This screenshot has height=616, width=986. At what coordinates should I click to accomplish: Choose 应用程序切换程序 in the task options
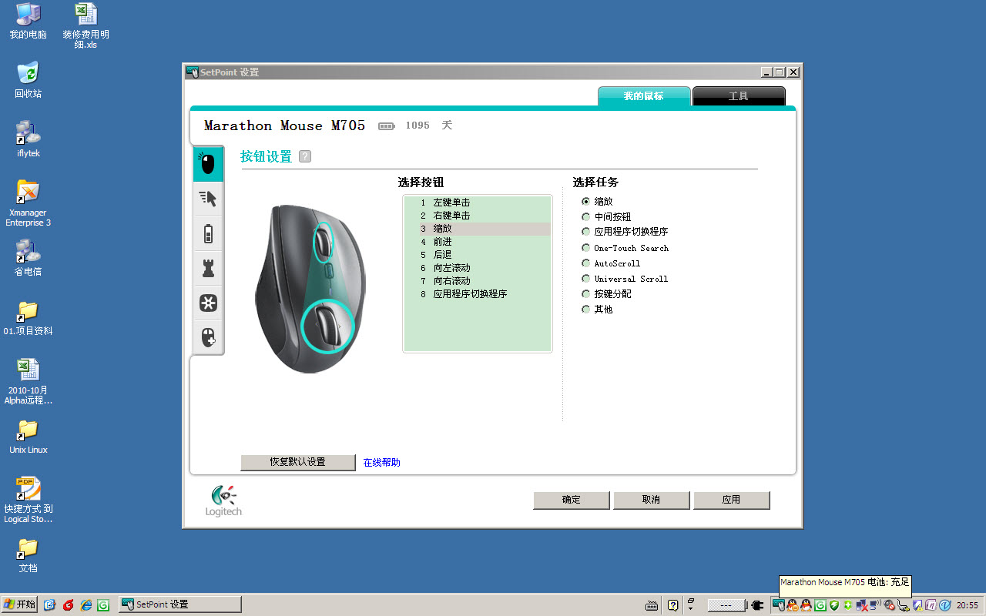(585, 232)
